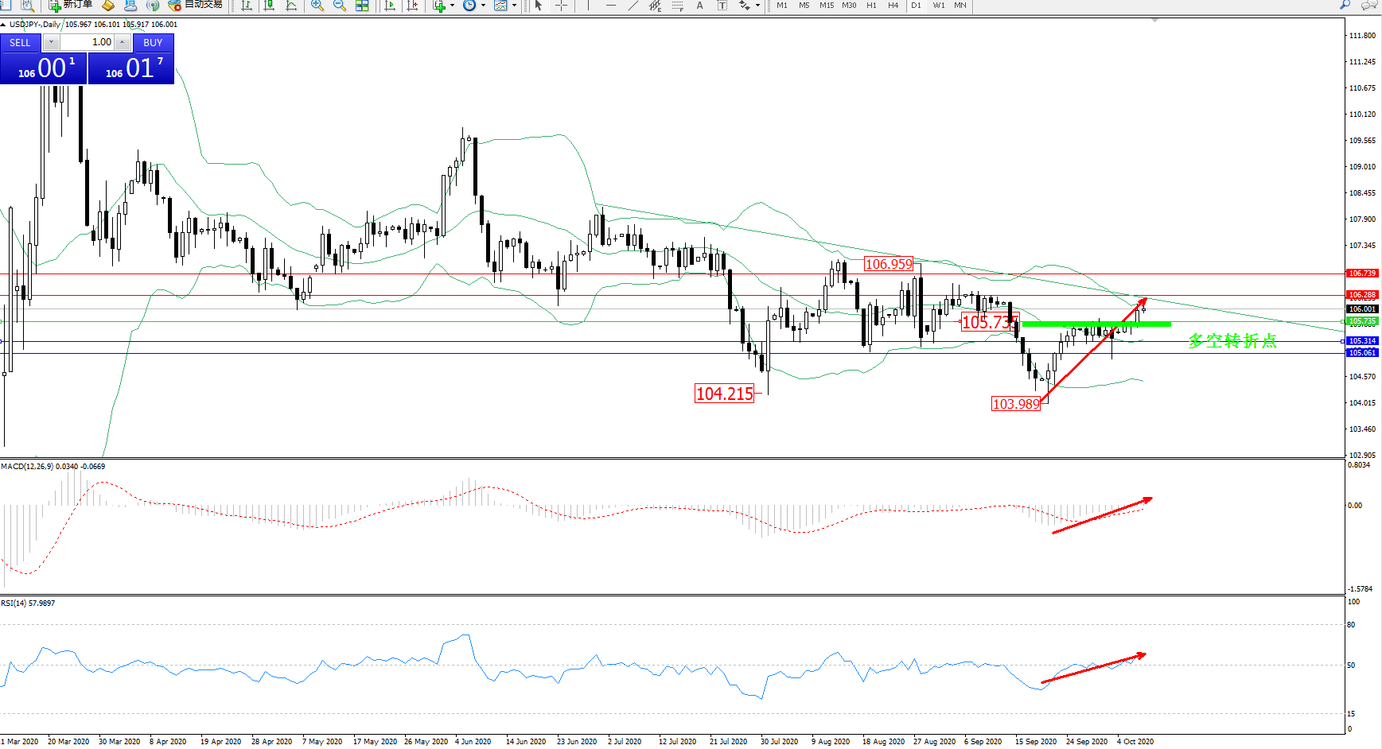Open the indicators list dropdown arrow
The height and width of the screenshot is (749, 1382).
(x=452, y=6)
